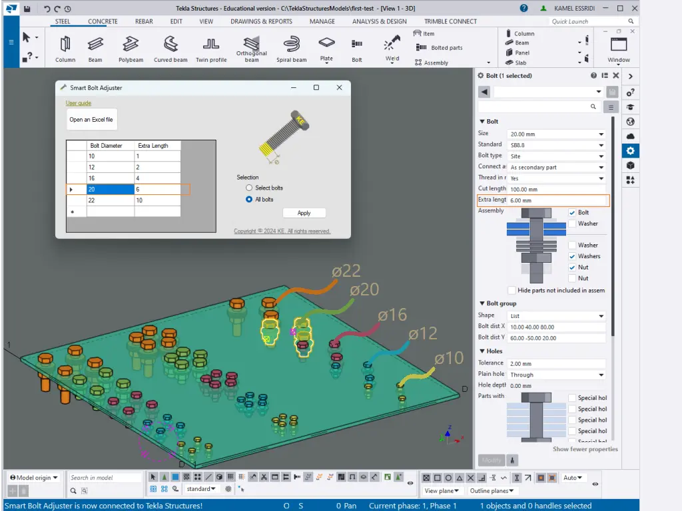Toggle the Bolt assembly checkbox
682x511 pixels.
(x=572, y=212)
